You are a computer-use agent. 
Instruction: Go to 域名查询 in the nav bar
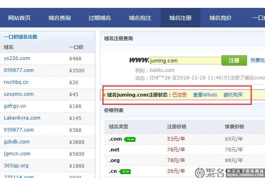click(x=59, y=18)
